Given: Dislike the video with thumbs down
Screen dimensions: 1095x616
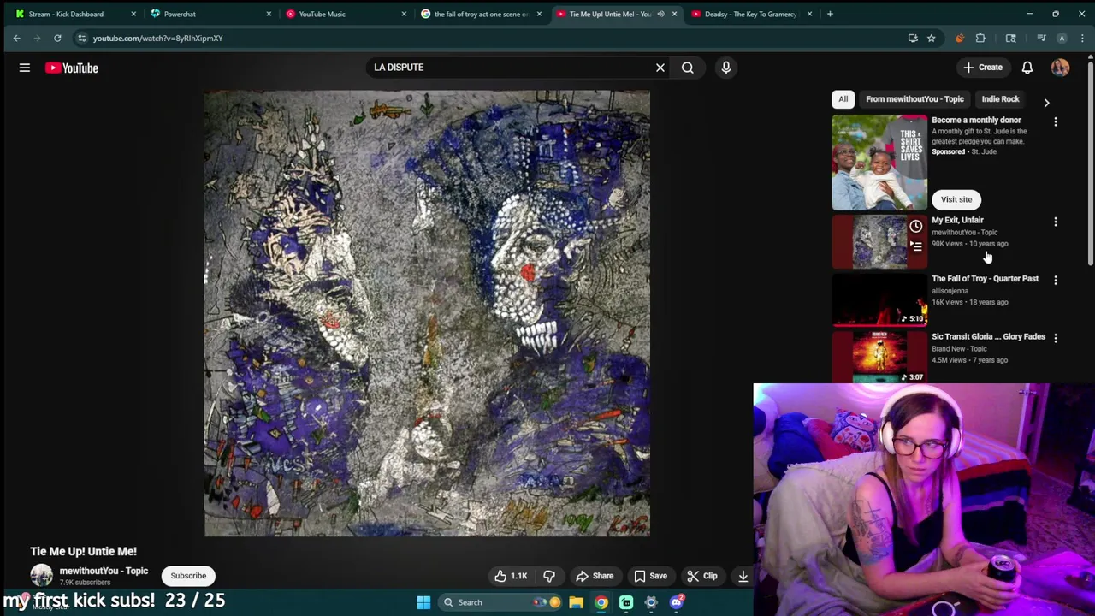Looking at the screenshot, I should 549,576.
